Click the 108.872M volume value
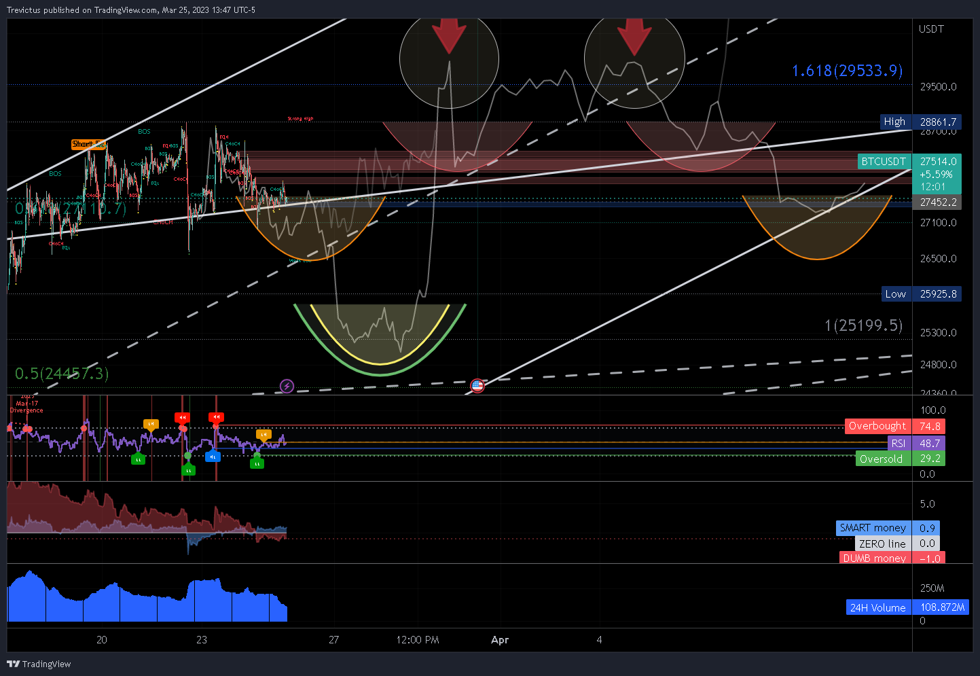This screenshot has width=980, height=676. coord(941,608)
